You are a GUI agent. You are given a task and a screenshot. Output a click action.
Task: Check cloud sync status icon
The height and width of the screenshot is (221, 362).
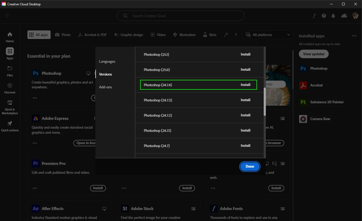click(x=344, y=16)
